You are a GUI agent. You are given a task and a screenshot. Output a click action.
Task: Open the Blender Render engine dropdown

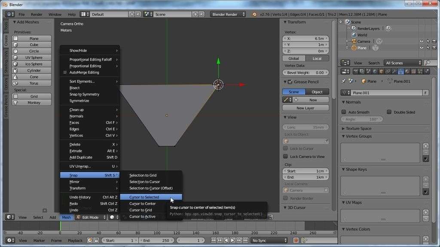[x=228, y=14]
